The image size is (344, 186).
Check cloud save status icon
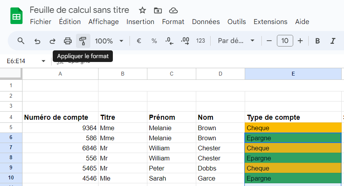[x=173, y=10]
